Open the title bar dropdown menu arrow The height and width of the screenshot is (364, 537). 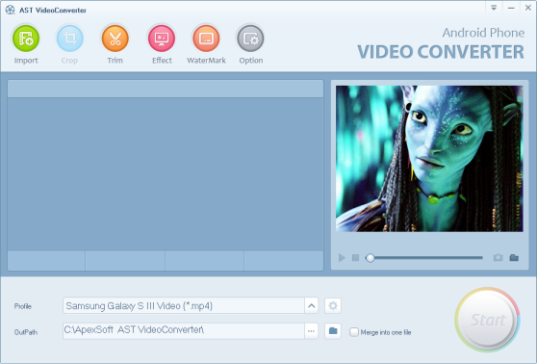point(494,8)
